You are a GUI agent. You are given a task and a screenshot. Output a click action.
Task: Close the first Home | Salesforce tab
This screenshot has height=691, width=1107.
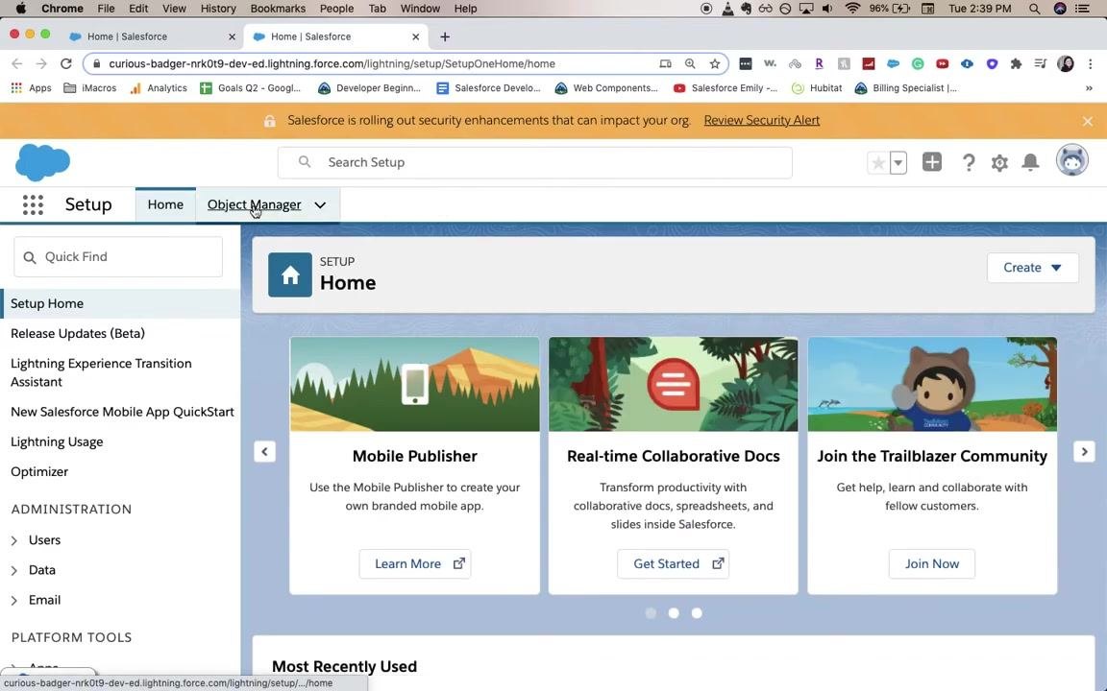point(232,36)
